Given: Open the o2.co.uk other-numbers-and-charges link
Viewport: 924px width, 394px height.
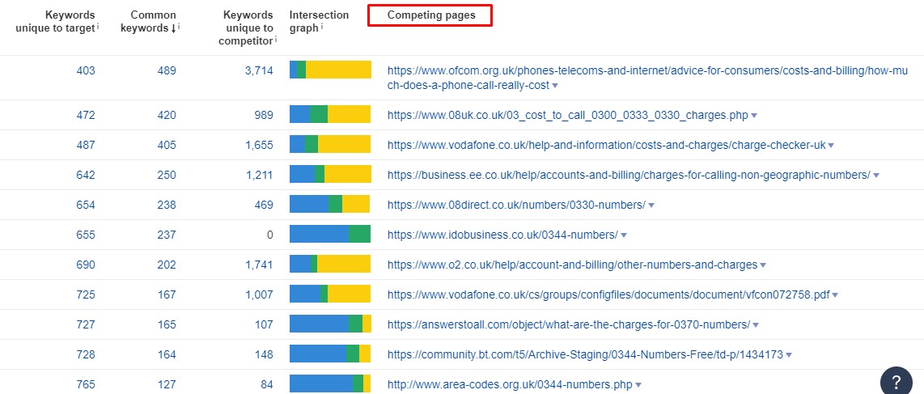Looking at the screenshot, I should click(x=572, y=265).
